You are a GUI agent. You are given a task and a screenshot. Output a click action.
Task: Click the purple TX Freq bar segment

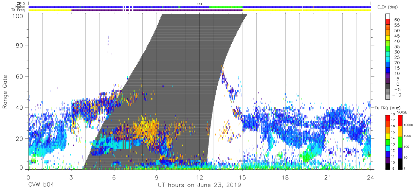pyautogui.click(x=157, y=10)
